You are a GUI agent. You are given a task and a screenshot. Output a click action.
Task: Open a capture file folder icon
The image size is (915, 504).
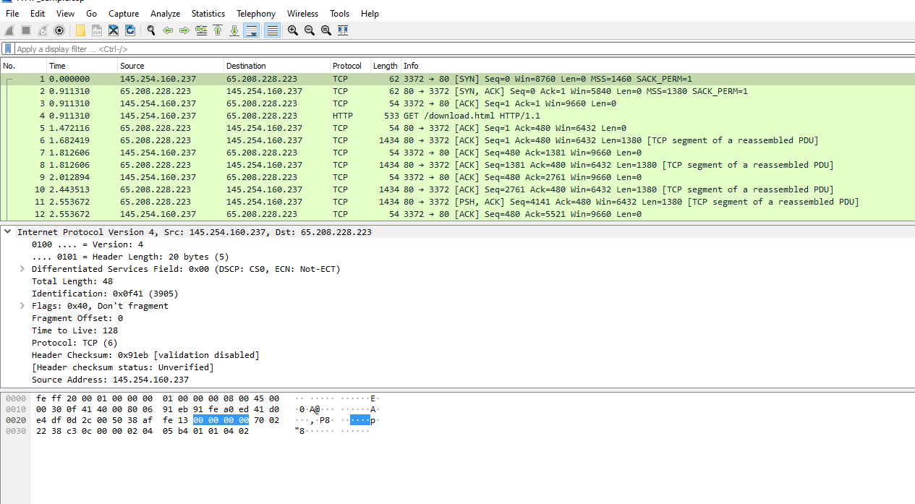80,30
